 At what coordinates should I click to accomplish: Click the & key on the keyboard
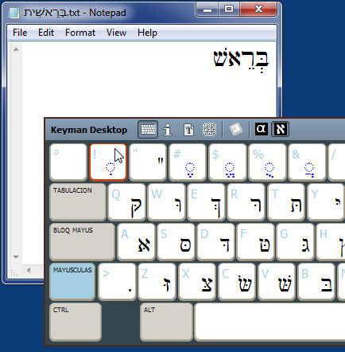[307, 162]
